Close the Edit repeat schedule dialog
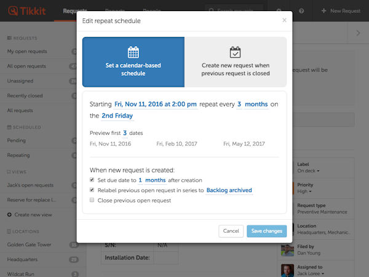 tap(284, 20)
